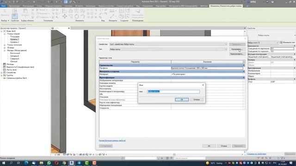Image resolution: width=296 pixels, height=166 pixels.
Task: Open WhatsApp from the taskbar
Action: (x=49, y=163)
